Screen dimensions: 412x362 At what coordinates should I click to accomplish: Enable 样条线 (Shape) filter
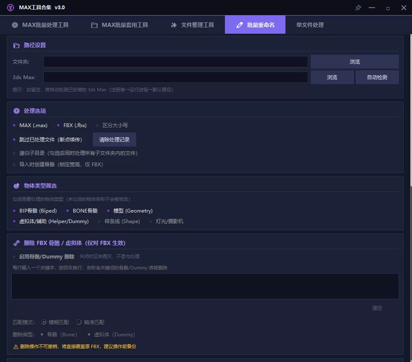click(119, 221)
